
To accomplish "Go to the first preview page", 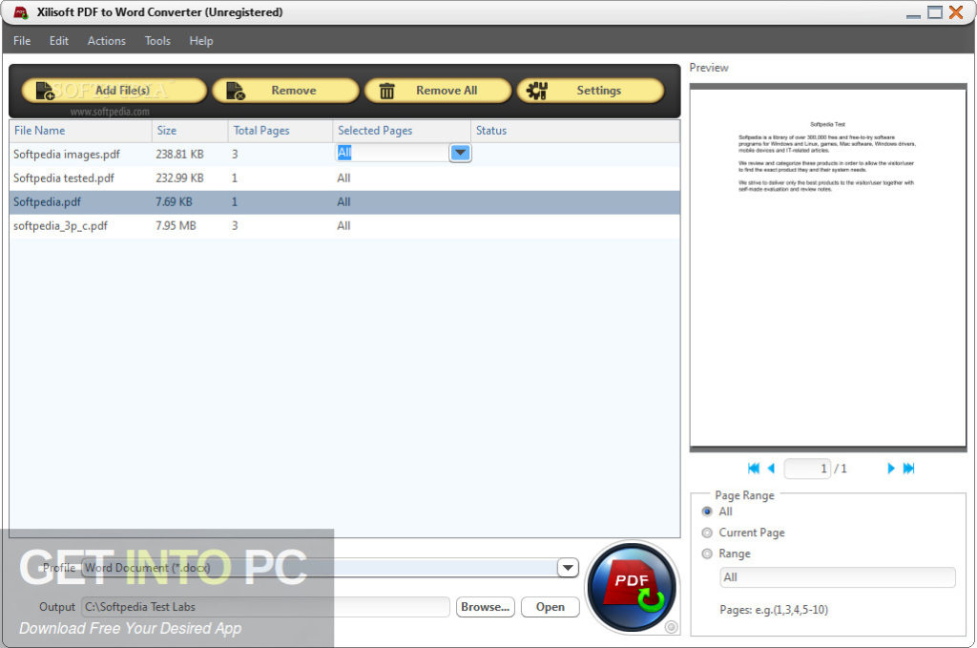I will pos(754,468).
